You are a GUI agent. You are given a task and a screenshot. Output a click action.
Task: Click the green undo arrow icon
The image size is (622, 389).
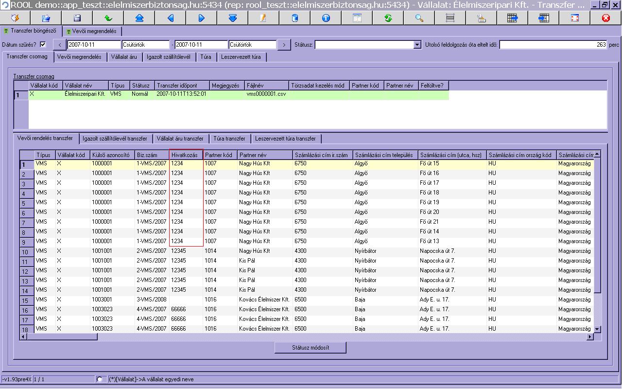108,18
